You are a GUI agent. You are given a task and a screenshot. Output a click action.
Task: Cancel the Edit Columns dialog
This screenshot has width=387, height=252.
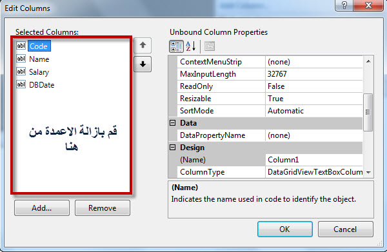pos(345,229)
